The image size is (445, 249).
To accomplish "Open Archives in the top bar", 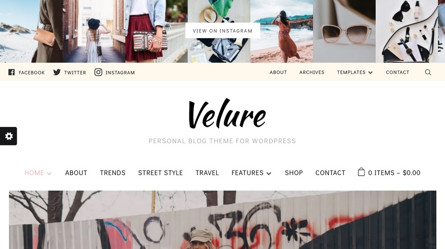I will [311, 72].
